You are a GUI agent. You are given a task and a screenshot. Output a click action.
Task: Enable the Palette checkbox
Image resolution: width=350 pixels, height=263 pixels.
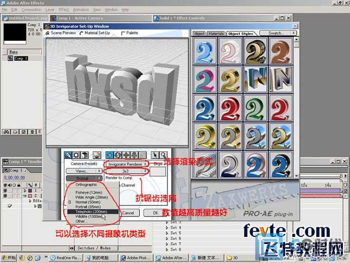click(123, 33)
